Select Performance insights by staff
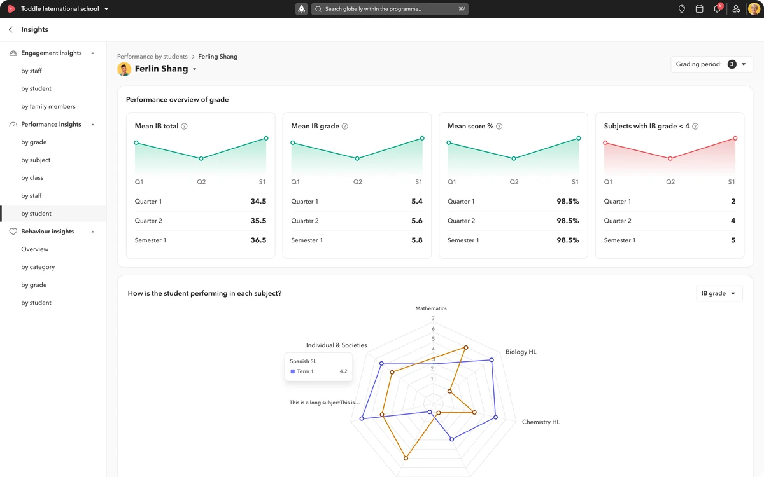764x477 pixels. tap(31, 195)
